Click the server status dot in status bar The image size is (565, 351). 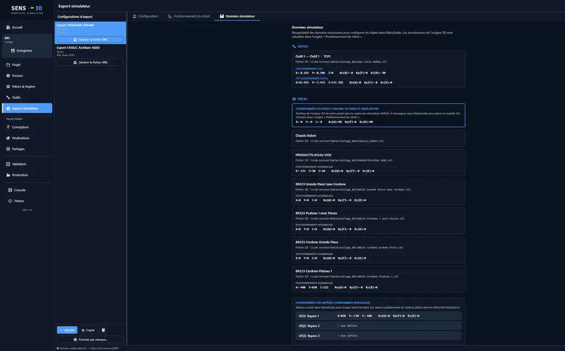click(57, 348)
